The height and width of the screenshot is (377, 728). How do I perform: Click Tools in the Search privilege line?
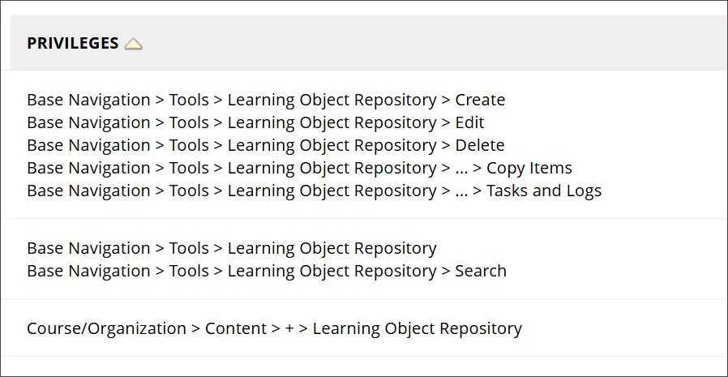[189, 272]
